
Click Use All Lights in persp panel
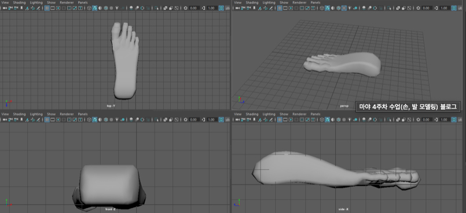coord(350,8)
